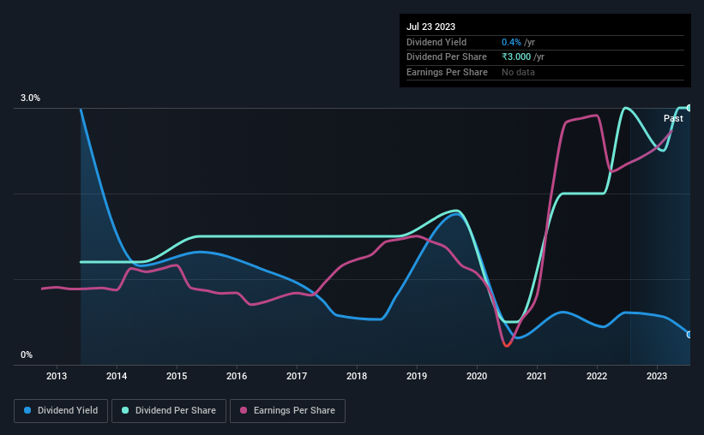Click the 3.0% y-axis label
Viewport: 704px width, 435px height.
[30, 98]
